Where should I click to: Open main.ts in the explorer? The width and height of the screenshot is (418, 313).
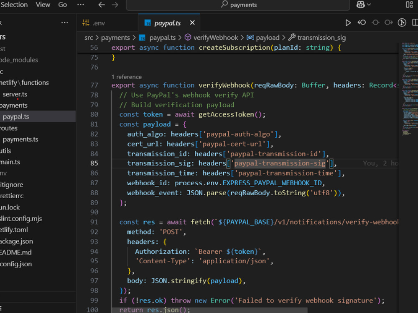10,162
